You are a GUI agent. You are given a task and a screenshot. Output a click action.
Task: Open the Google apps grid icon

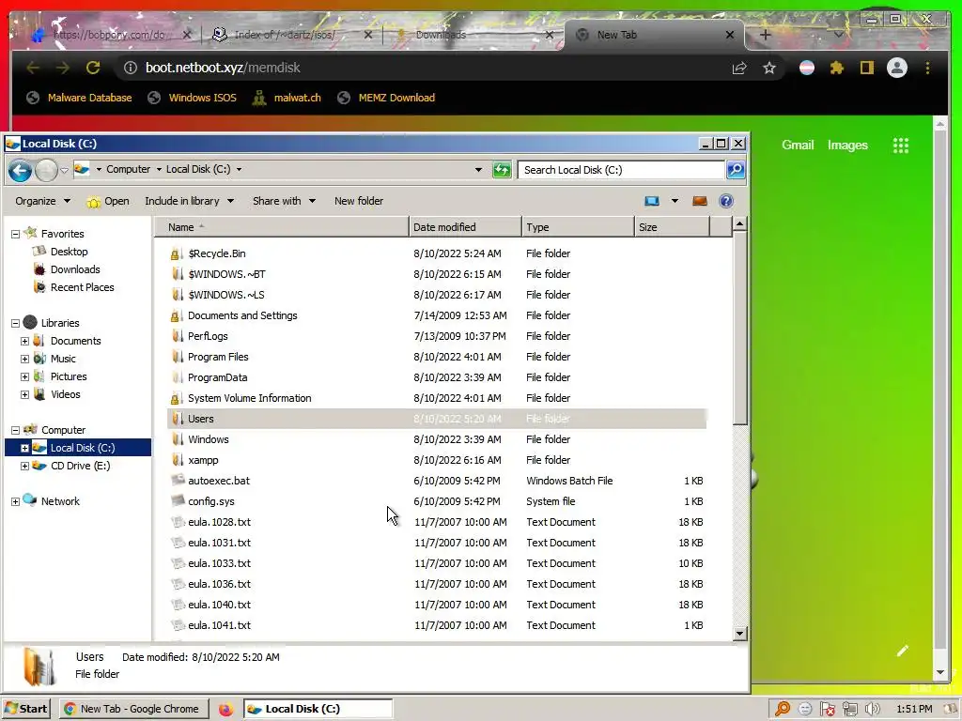click(x=901, y=146)
